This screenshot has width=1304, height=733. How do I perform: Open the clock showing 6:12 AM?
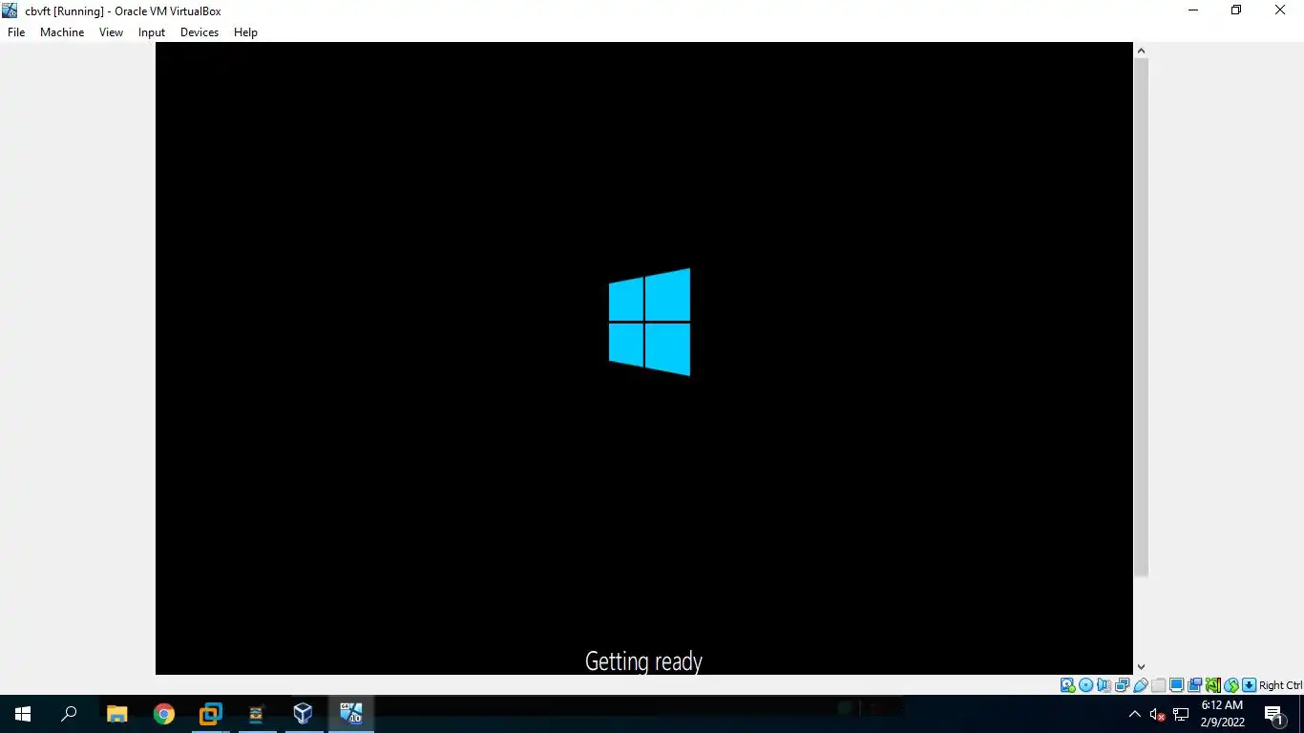point(1222,714)
